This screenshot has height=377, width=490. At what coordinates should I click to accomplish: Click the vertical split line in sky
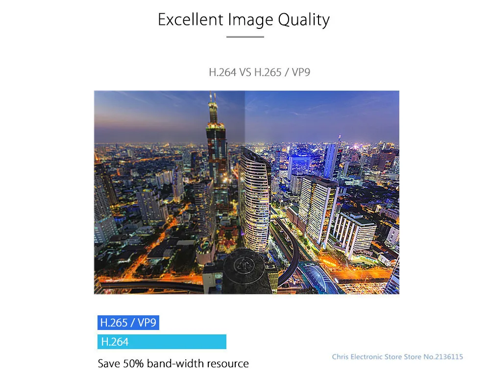(x=245, y=117)
